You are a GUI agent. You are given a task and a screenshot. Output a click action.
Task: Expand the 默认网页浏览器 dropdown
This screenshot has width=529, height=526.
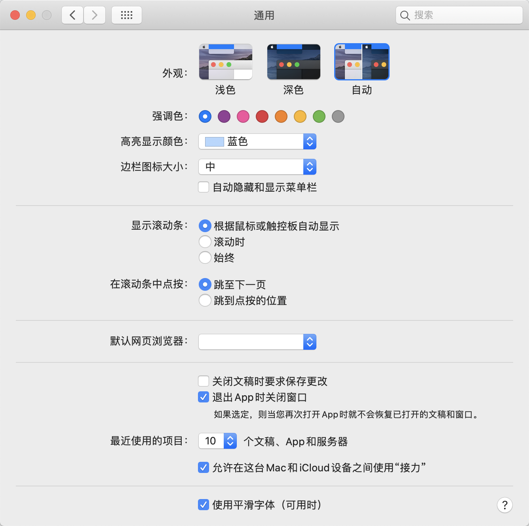coord(257,342)
